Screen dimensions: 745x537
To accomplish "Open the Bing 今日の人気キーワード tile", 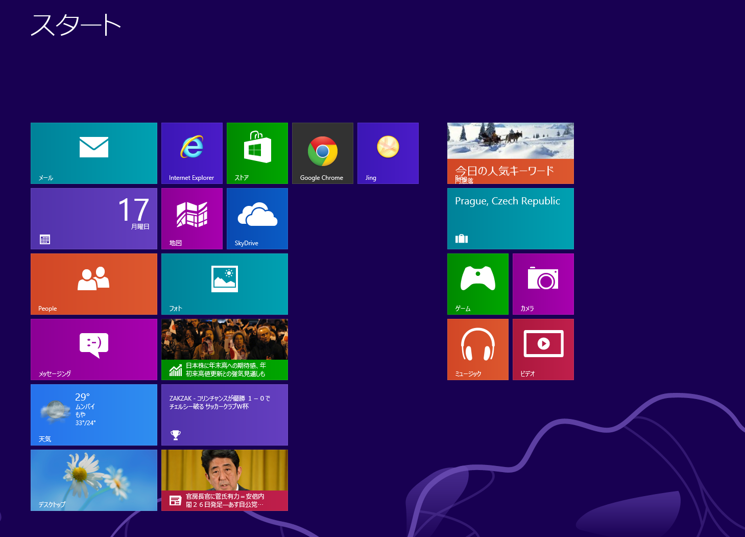I will point(511,153).
